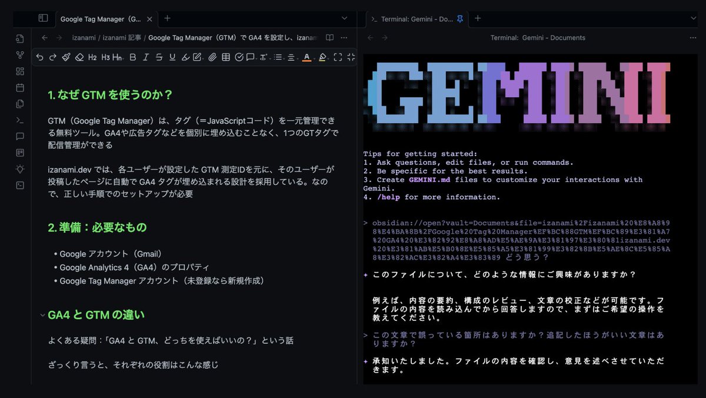Pick font color with the A swatch
The height and width of the screenshot is (398, 706).
(307, 57)
